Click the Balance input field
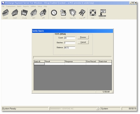 [70, 48]
